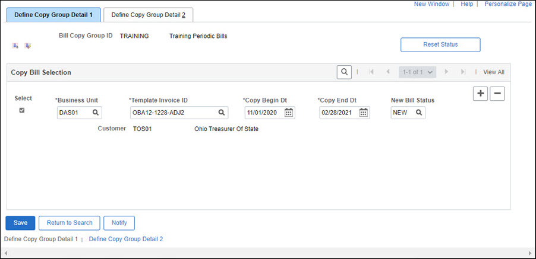Open the Personalize Page link
536x259 pixels.
click(x=507, y=4)
